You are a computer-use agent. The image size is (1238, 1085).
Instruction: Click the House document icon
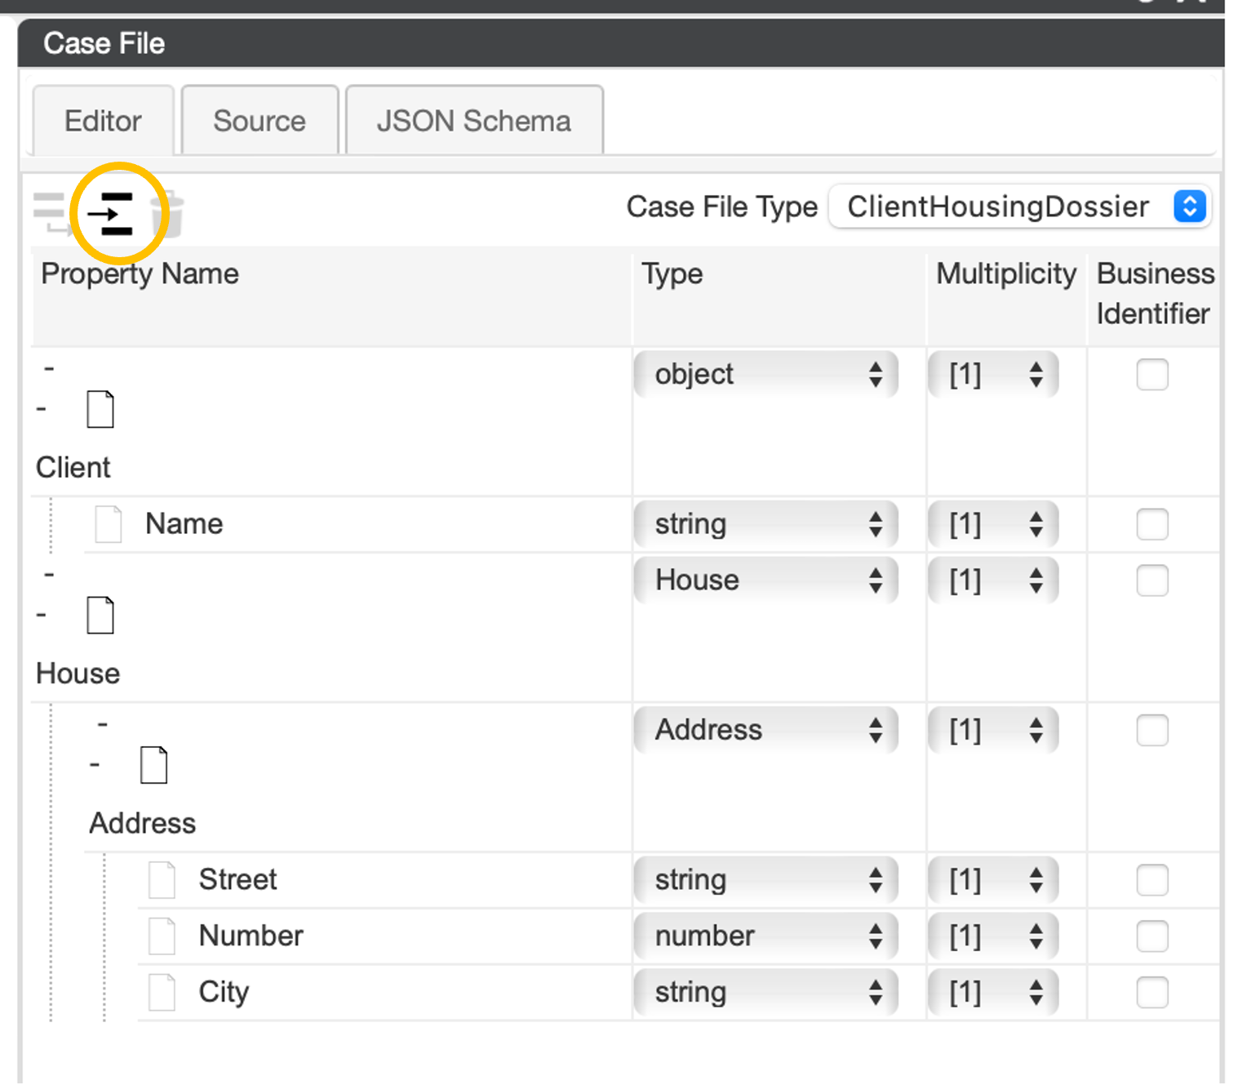point(100,615)
